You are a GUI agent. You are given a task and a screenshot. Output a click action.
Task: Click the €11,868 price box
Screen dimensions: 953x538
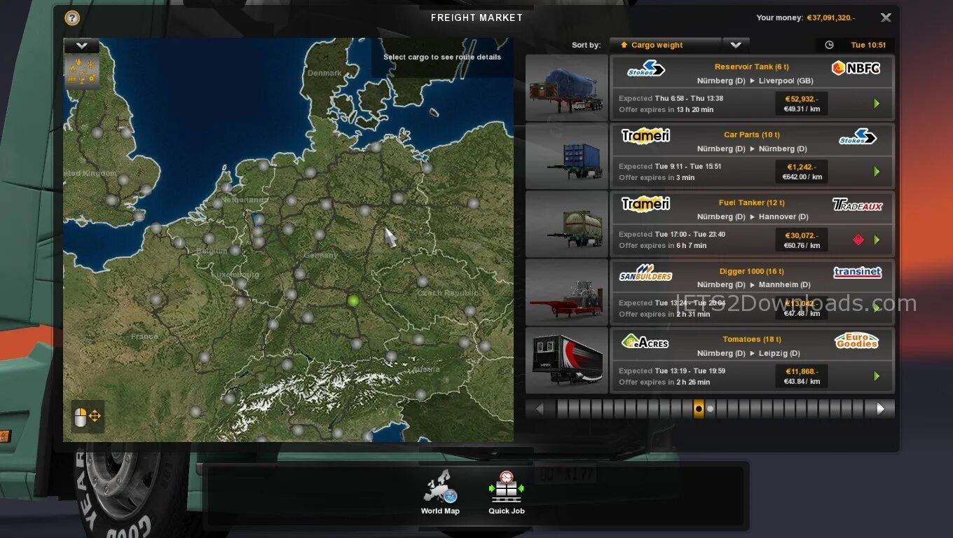802,376
